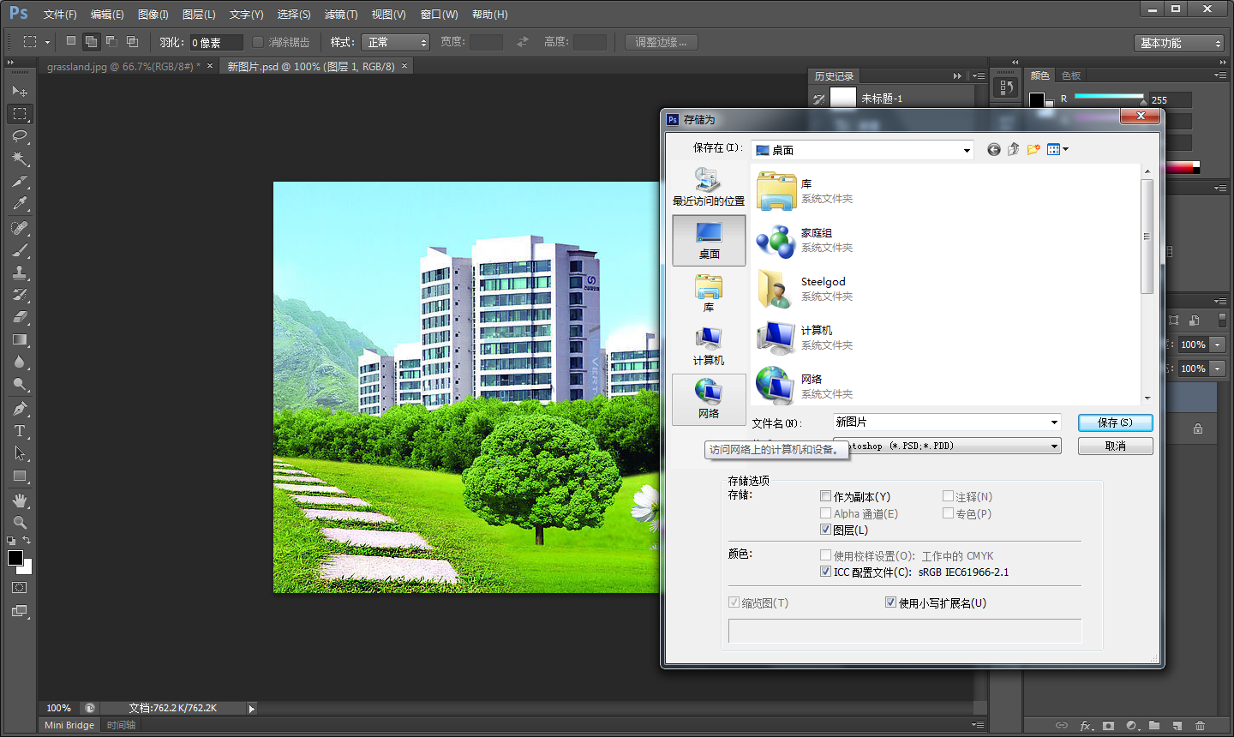This screenshot has width=1234, height=737.
Task: Open the 图像(I) menu
Action: [x=153, y=15]
